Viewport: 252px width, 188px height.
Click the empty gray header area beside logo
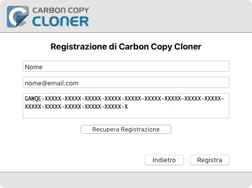point(168,16)
